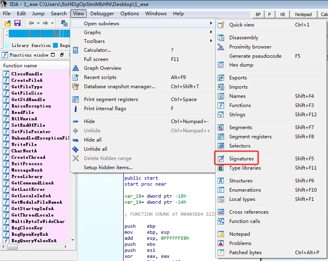The height and width of the screenshot is (261, 328).
Task: Click the binoculars search icon in toolbar
Action: pos(64,23)
